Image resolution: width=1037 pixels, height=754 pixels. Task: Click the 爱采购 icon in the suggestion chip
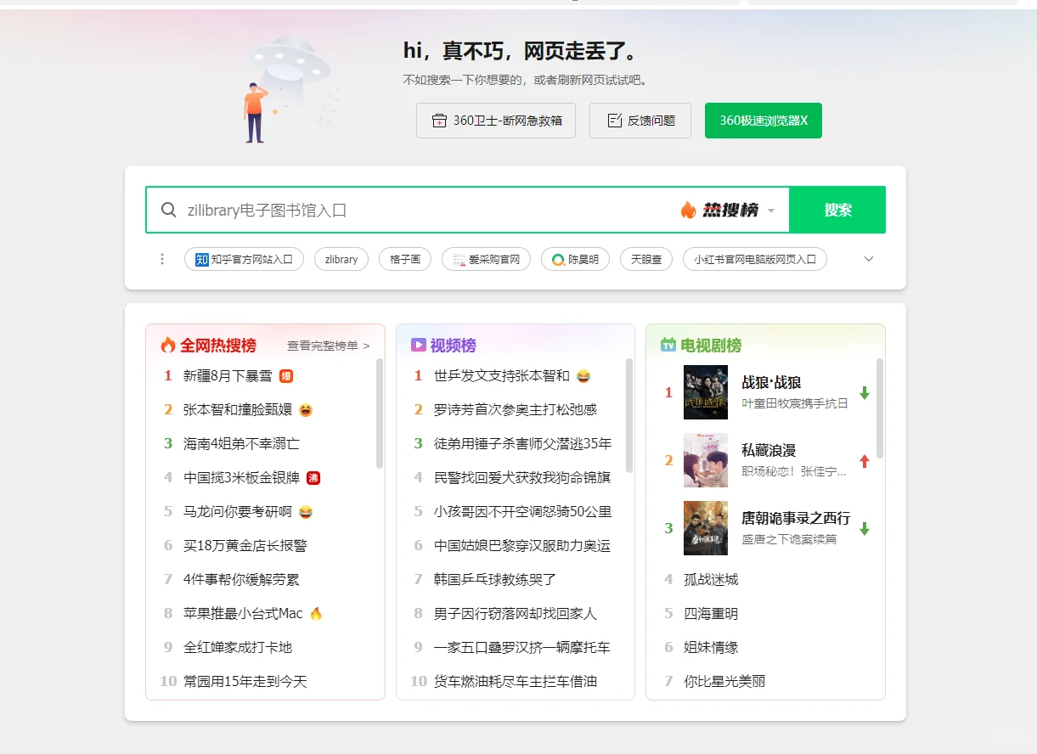point(459,260)
